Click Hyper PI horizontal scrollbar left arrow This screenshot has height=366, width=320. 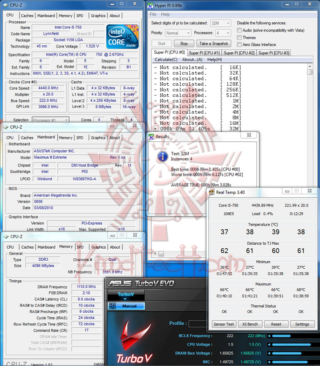tap(155, 253)
